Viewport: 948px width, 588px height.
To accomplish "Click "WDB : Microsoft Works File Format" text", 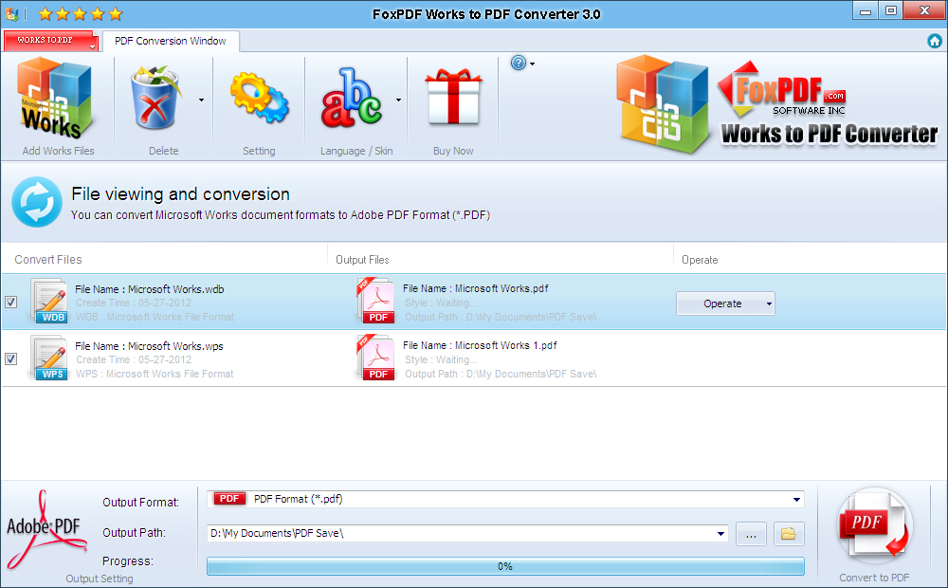I will [x=155, y=317].
